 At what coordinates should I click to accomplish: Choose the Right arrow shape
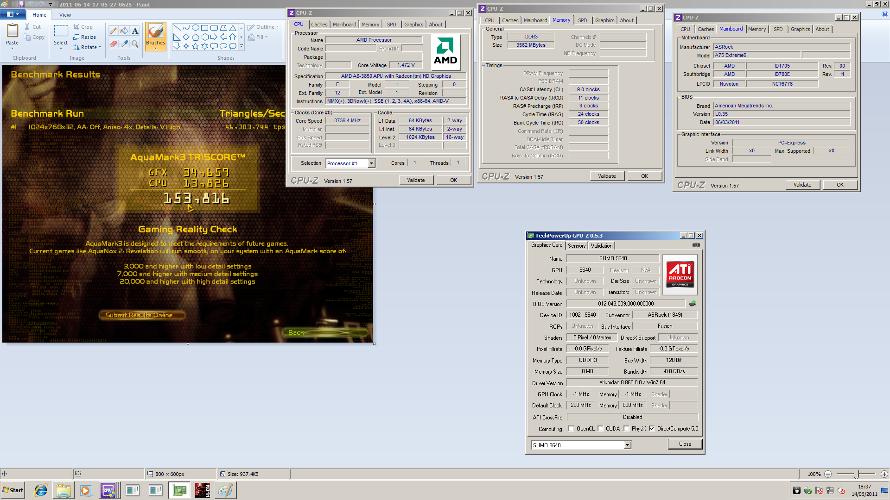point(214,37)
